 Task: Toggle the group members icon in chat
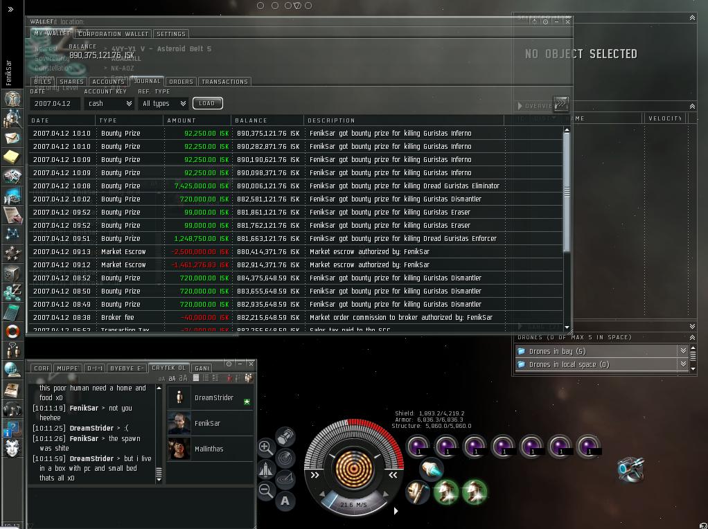click(248, 378)
